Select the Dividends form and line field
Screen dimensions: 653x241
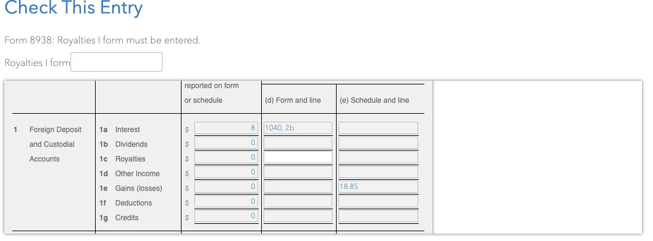click(x=298, y=143)
